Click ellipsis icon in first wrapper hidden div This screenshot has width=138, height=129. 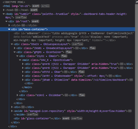click(122, 64)
